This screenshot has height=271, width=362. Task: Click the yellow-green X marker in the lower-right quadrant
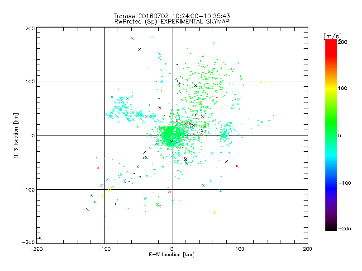214,212
